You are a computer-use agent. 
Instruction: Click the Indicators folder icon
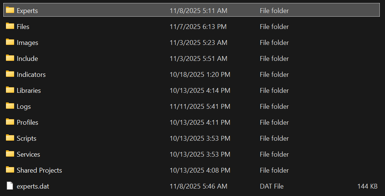(10, 74)
